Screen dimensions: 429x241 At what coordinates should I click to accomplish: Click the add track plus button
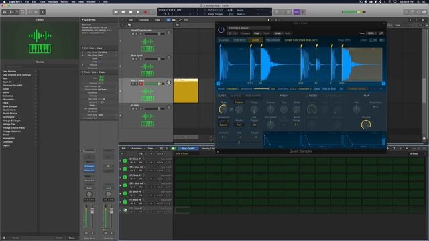click(123, 25)
